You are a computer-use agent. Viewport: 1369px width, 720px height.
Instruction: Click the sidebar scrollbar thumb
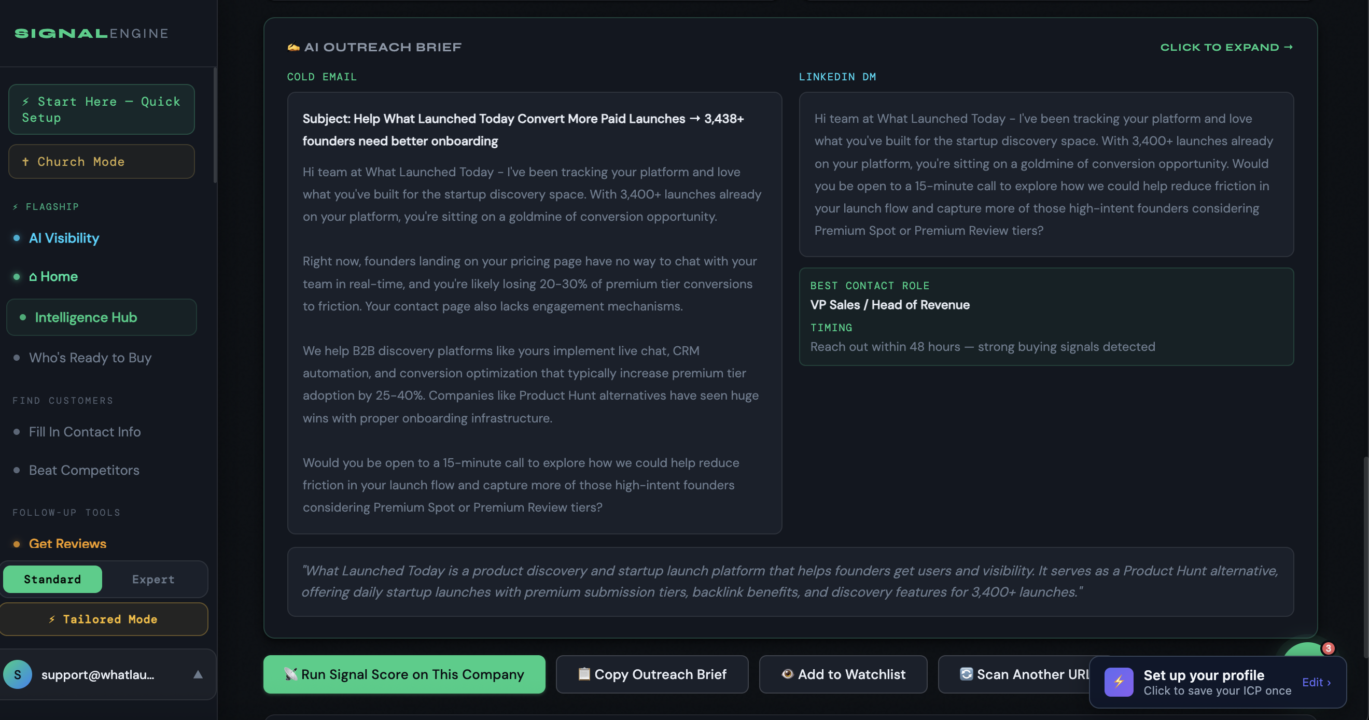coord(215,125)
